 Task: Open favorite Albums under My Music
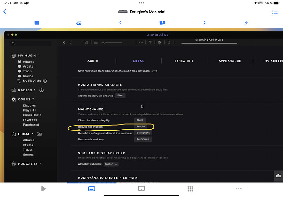tap(28, 61)
